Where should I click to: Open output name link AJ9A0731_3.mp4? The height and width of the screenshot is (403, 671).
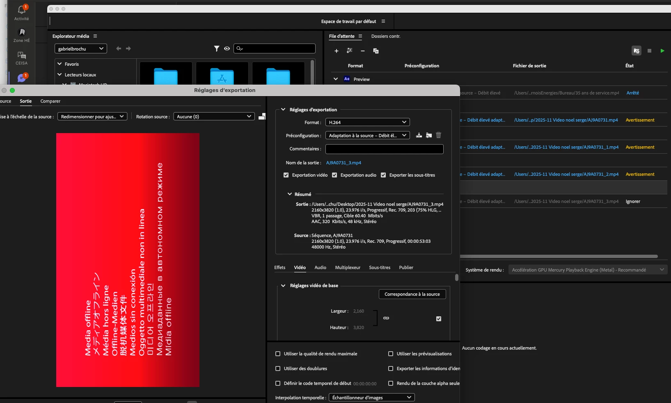pos(344,163)
